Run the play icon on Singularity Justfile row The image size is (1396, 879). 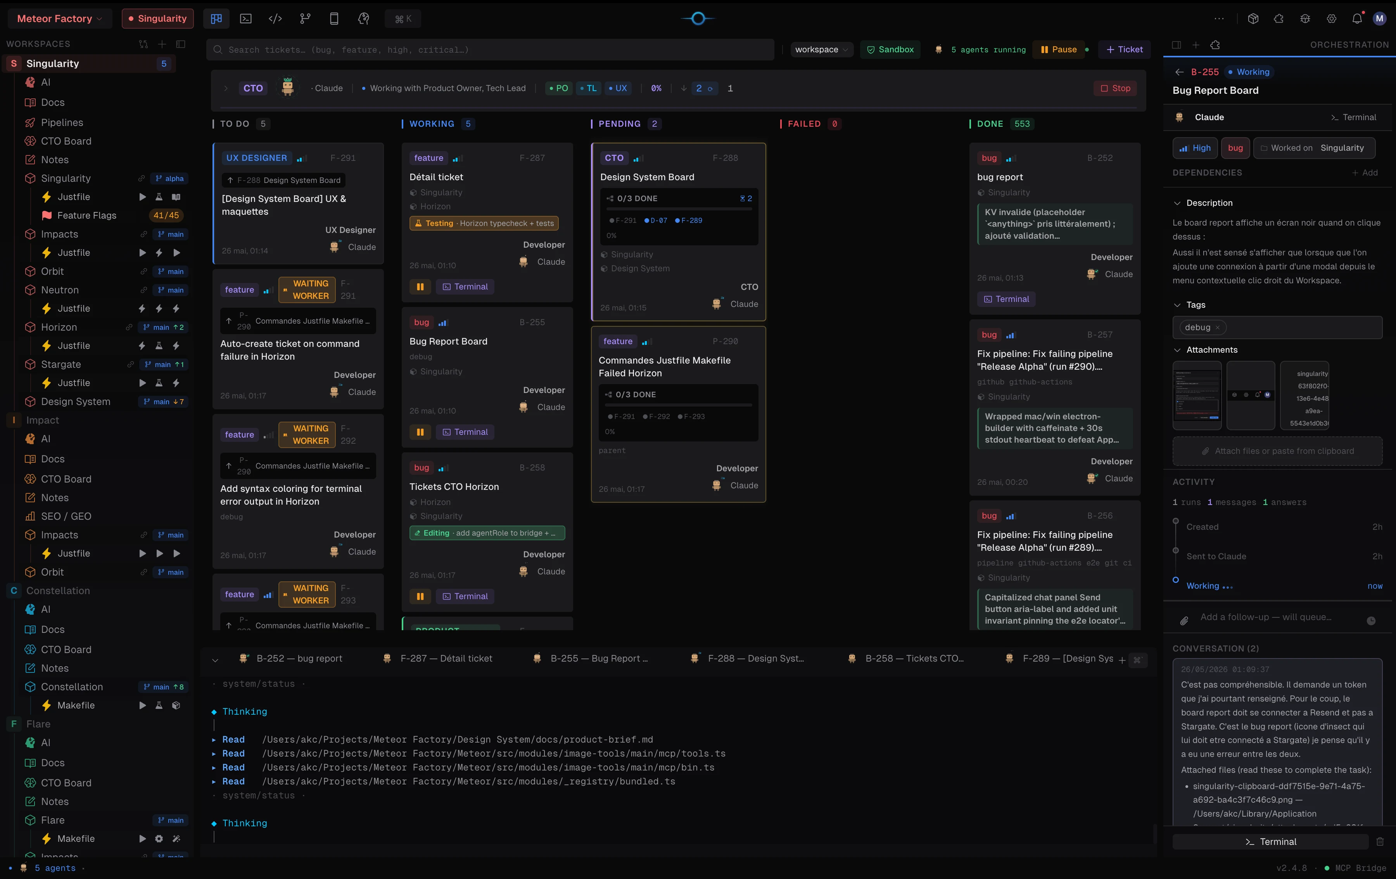(143, 197)
